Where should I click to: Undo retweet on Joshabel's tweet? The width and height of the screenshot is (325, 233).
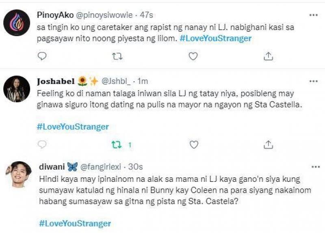117,145
